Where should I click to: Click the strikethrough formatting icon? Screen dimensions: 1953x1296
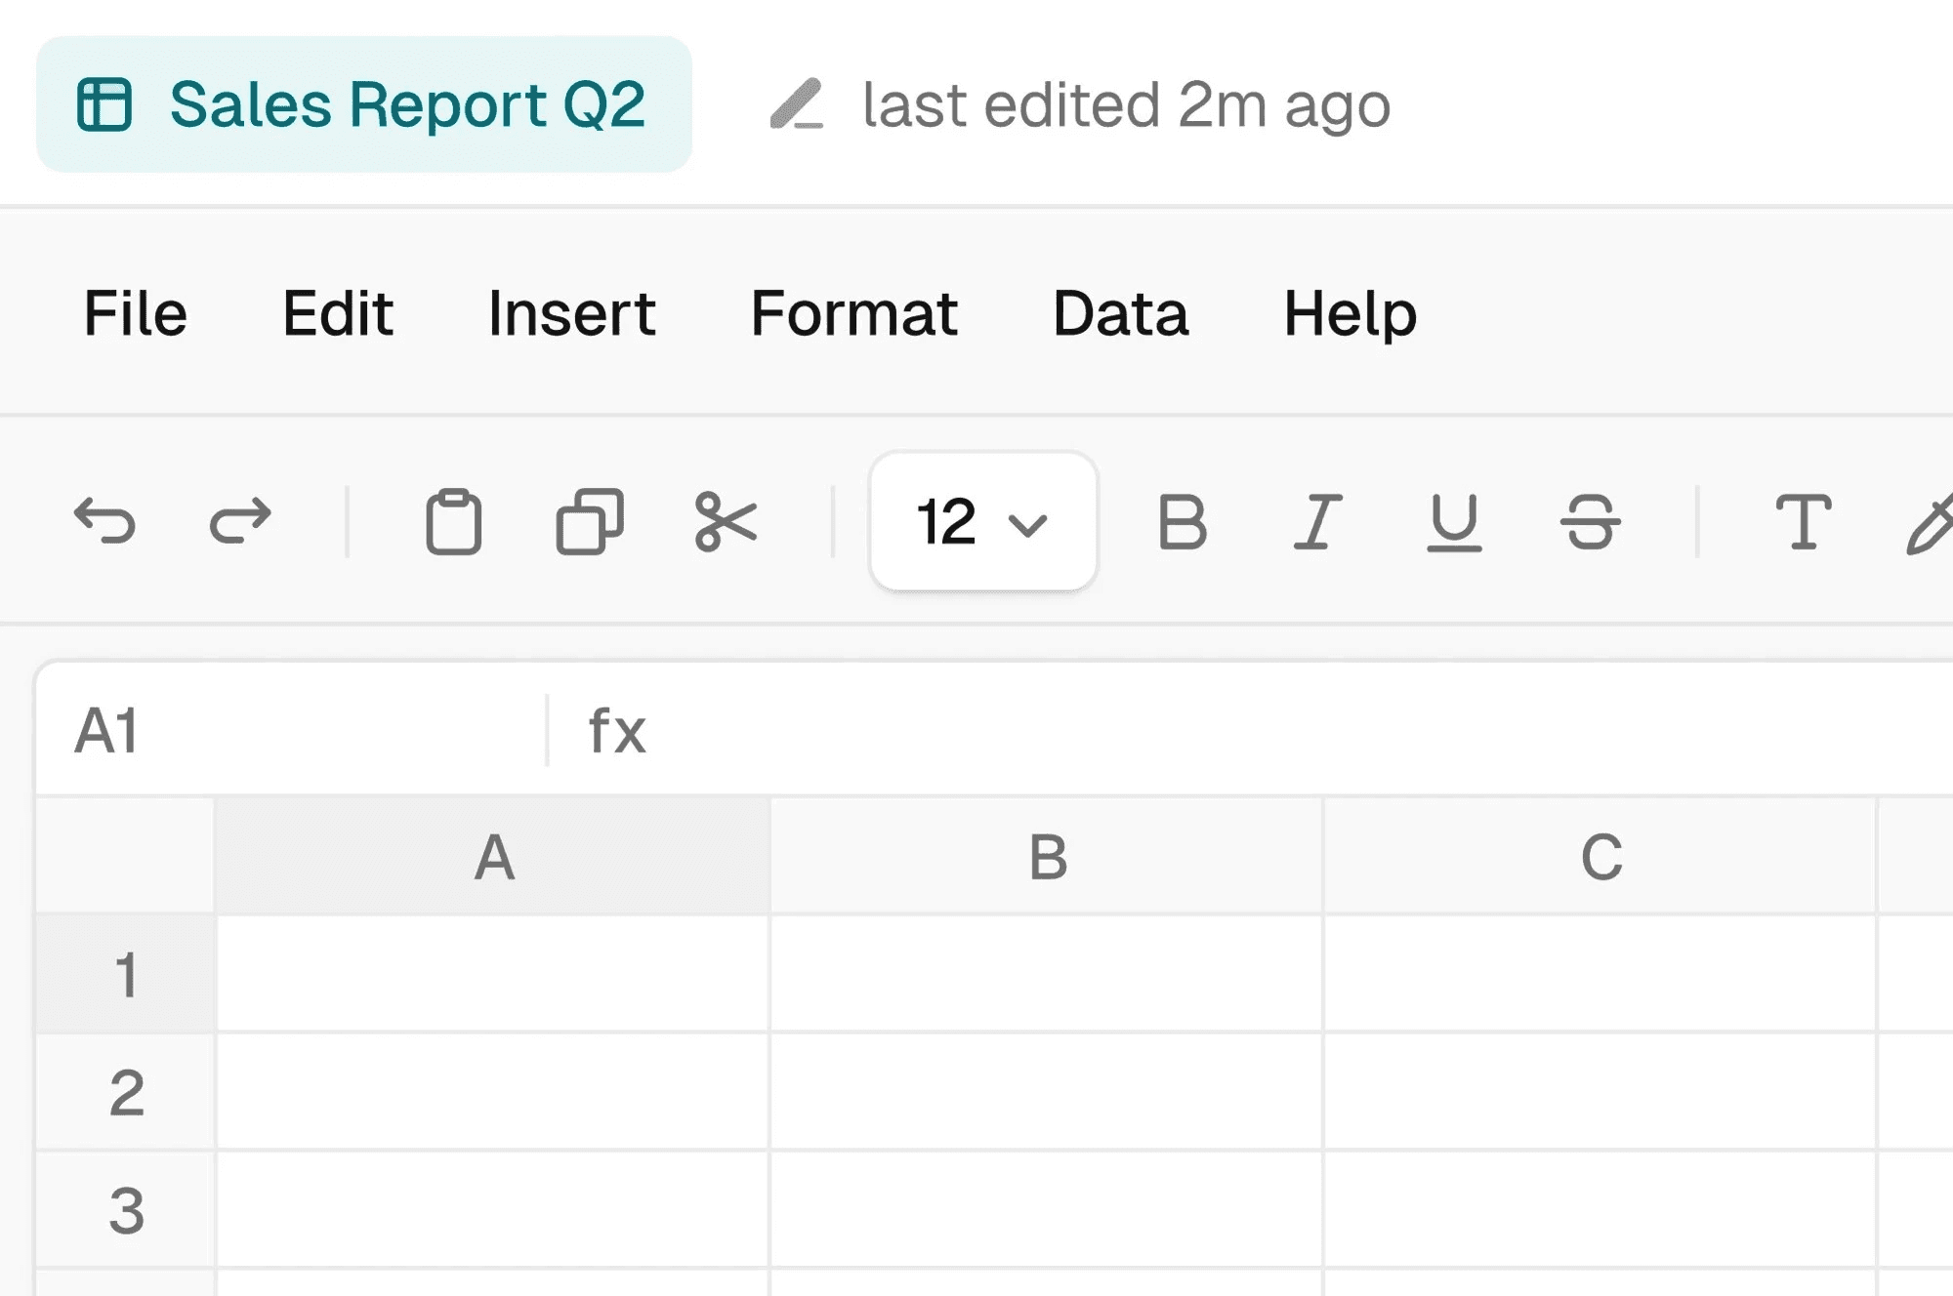click(1590, 522)
